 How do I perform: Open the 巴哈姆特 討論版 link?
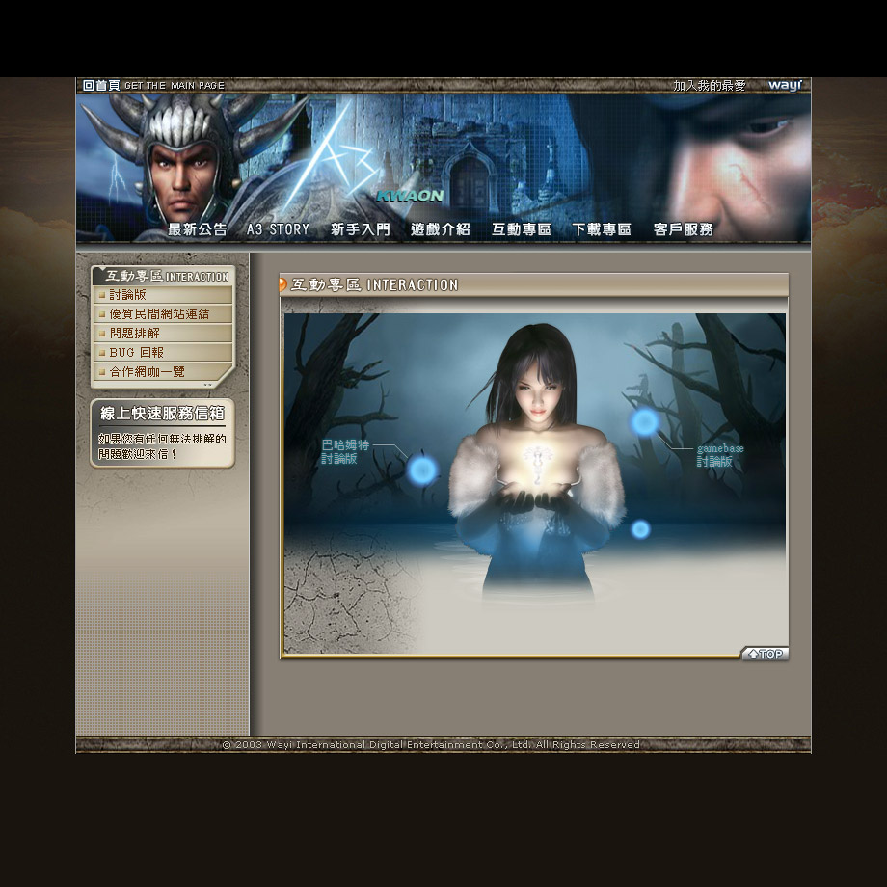coord(345,451)
